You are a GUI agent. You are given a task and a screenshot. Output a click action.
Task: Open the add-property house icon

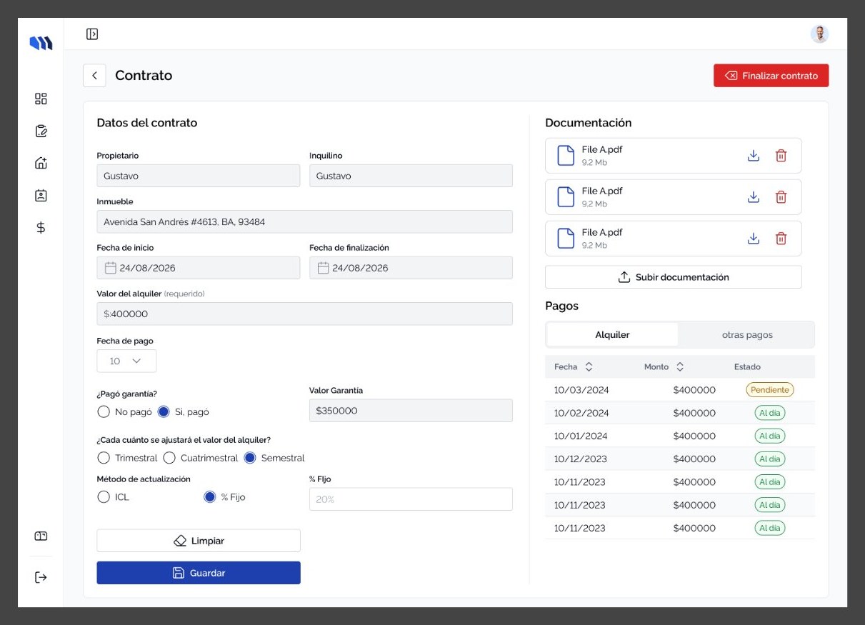tap(41, 163)
